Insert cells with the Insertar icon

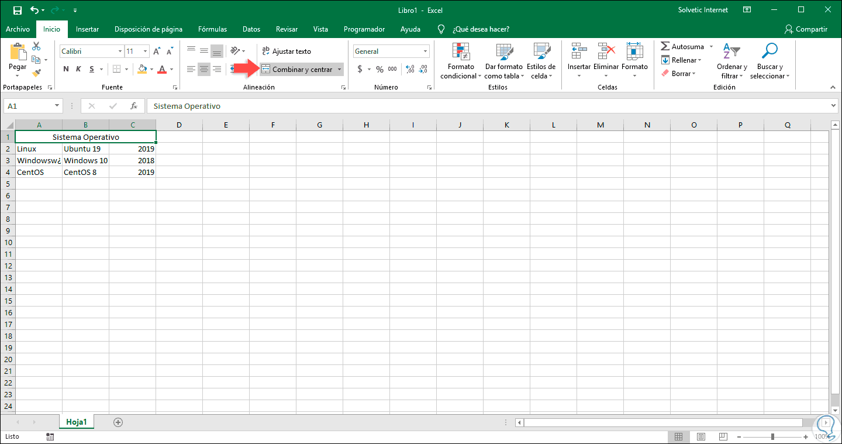(579, 51)
